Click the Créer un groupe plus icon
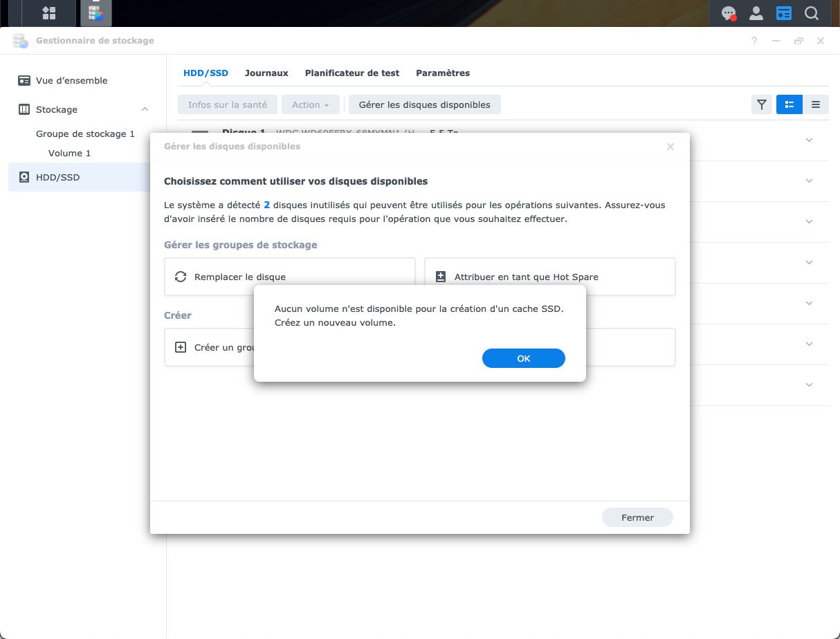 pos(181,347)
